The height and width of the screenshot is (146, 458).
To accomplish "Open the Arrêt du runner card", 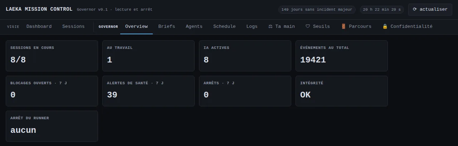I will point(52,126).
